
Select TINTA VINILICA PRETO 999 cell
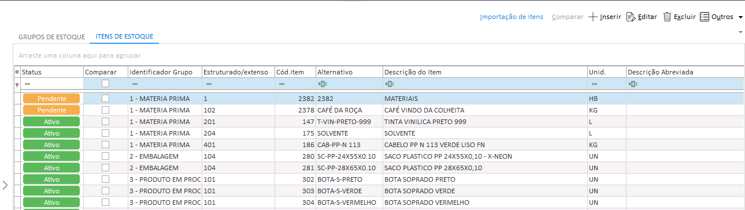(x=485, y=122)
